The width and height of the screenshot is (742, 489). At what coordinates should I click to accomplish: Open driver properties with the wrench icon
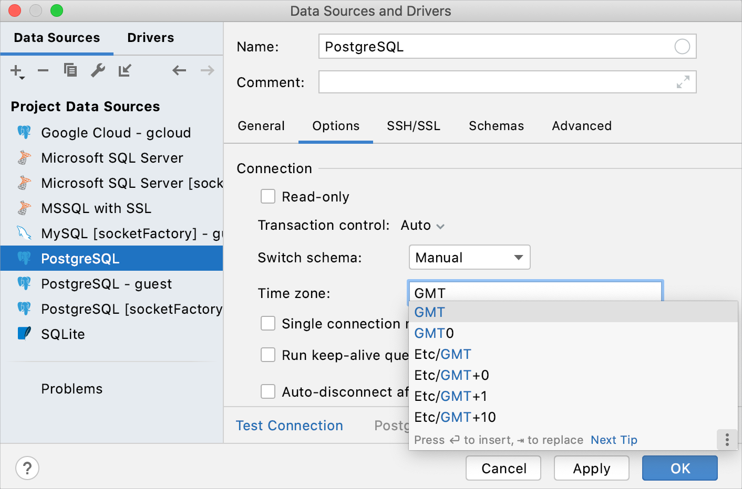pos(98,70)
